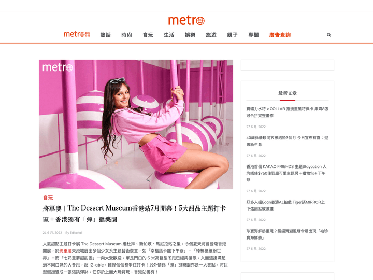Viewport: 373px width, 280px height.
Task: Open the 旅遊 menu item
Action: coord(211,35)
